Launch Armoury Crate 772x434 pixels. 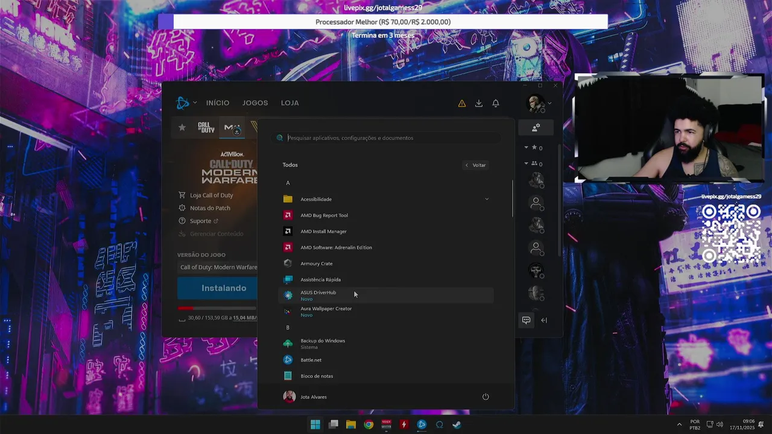(386, 263)
